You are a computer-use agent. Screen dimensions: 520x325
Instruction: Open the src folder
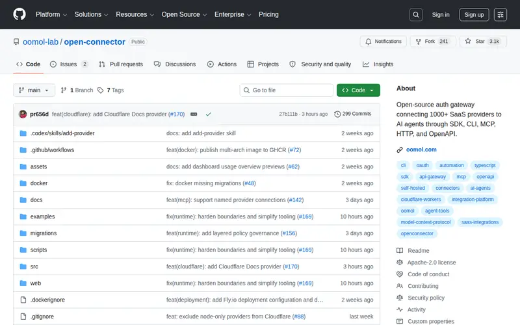[x=34, y=266]
